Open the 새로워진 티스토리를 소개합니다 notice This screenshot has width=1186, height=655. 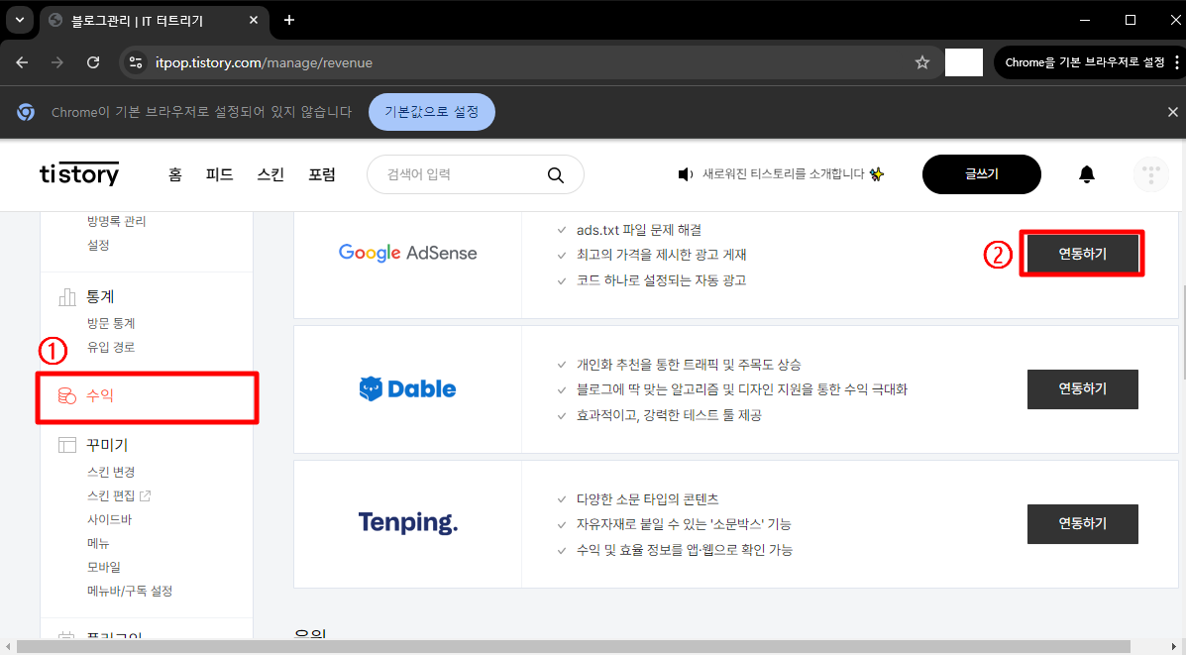point(783,174)
